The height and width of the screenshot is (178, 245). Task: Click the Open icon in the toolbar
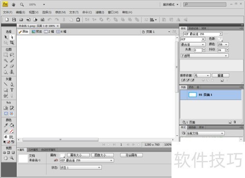pyautogui.click(x=21, y=20)
